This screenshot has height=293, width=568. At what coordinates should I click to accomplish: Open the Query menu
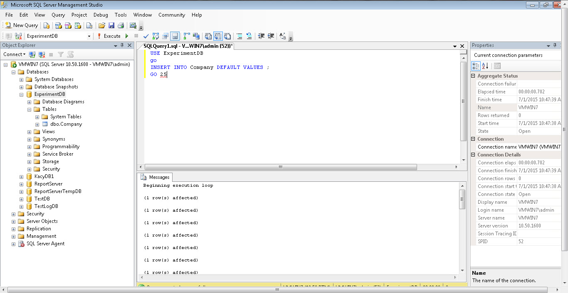click(58, 15)
